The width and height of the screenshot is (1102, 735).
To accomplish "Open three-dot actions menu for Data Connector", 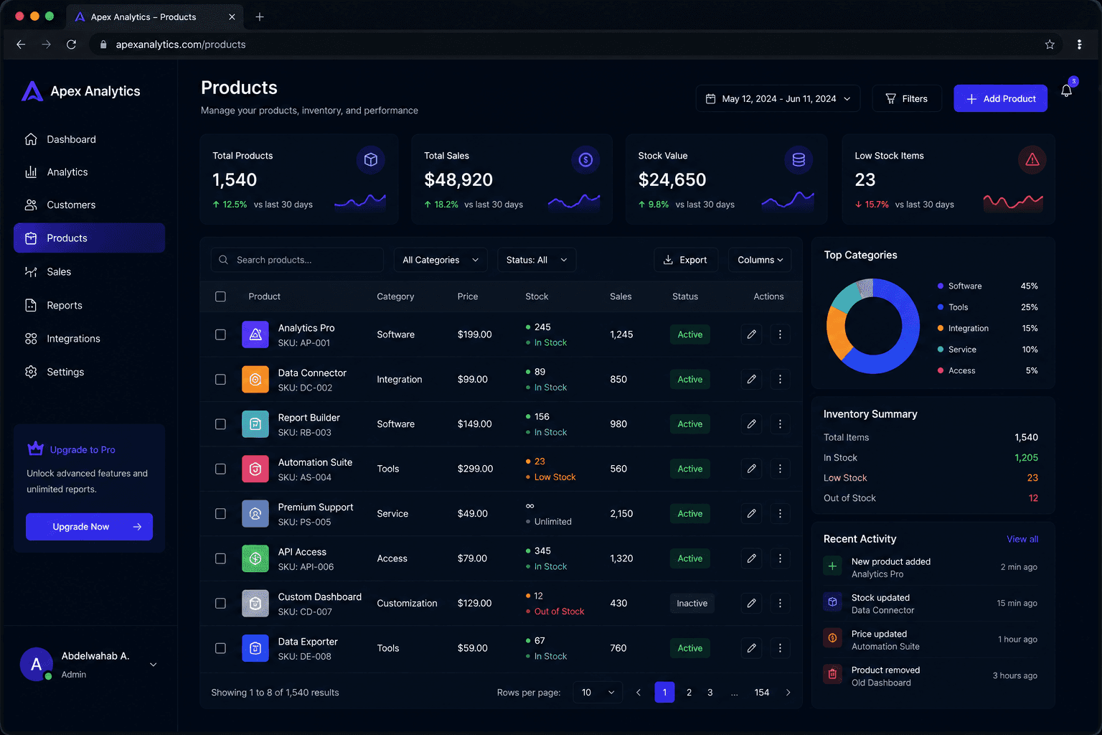I will click(780, 379).
